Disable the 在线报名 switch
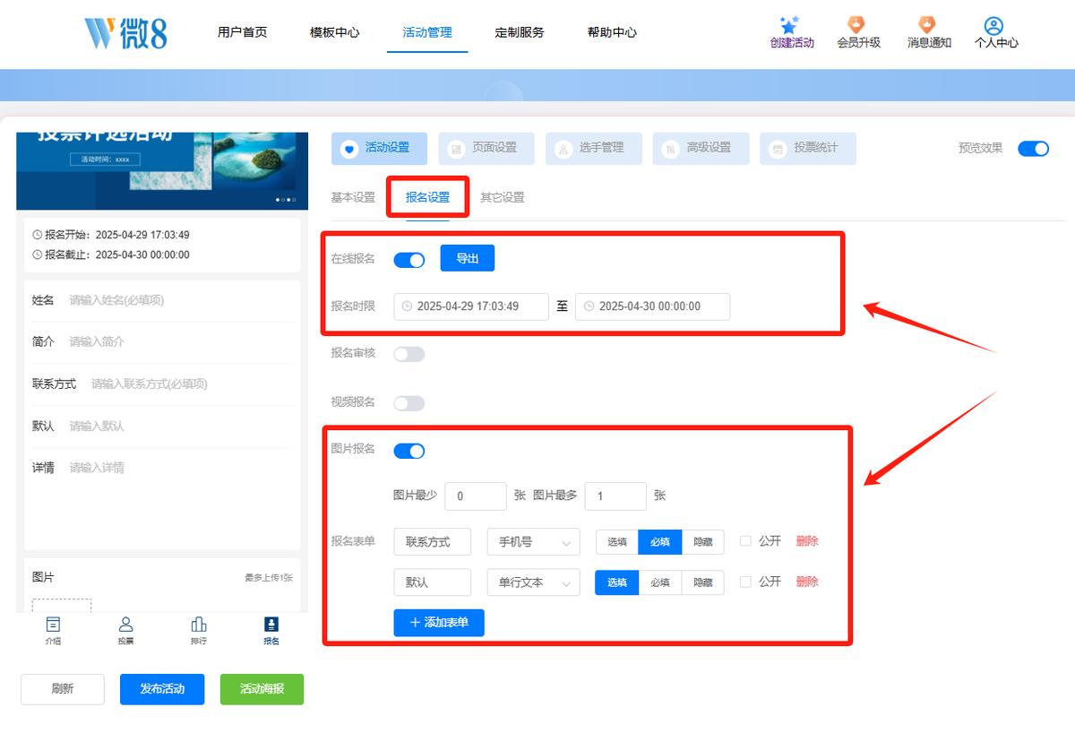 409,259
